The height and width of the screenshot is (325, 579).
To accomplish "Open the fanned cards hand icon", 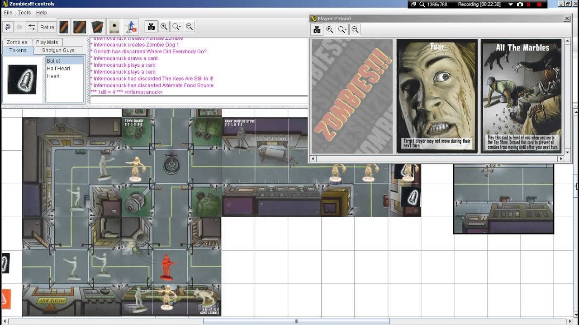I will click(97, 27).
